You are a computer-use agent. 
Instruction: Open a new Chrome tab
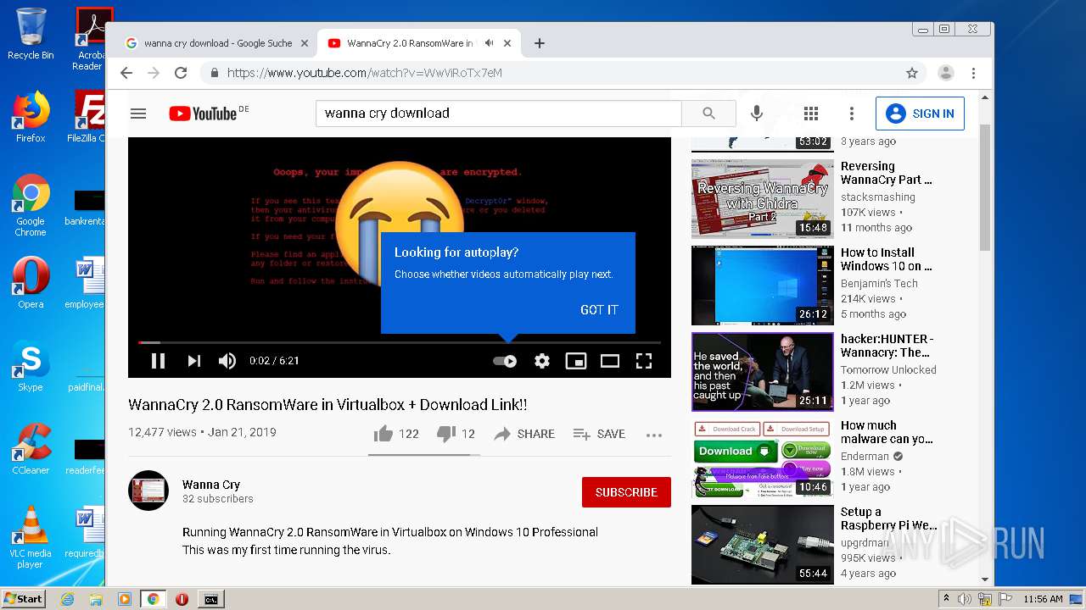coord(540,43)
